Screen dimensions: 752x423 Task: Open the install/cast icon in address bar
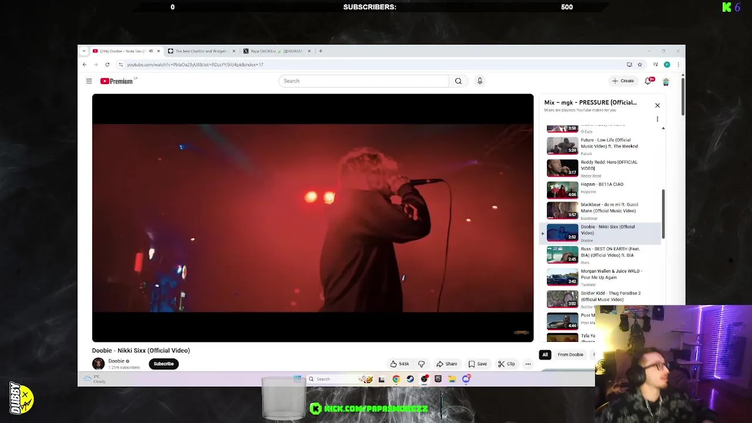click(629, 65)
